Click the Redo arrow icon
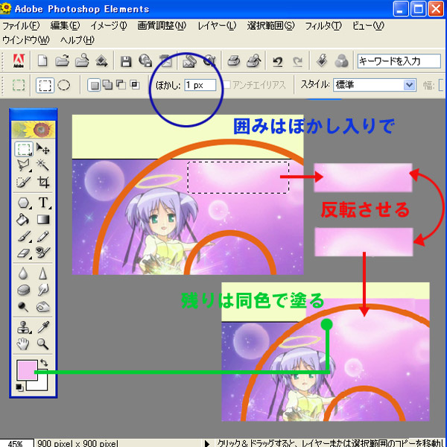This screenshot has width=447, height=447. pyautogui.click(x=297, y=61)
